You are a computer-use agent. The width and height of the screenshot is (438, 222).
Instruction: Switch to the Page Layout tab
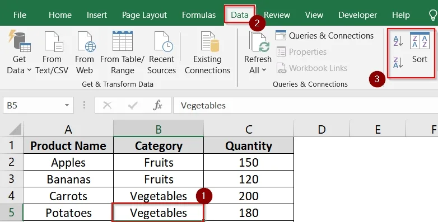[145, 15]
